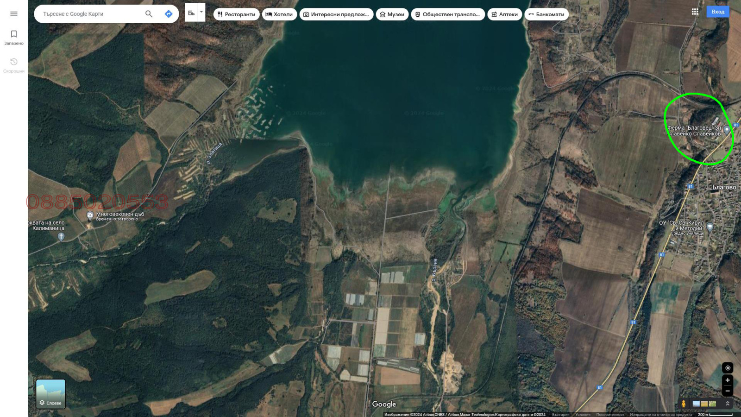Expand the imagery strip with double chevron
The height and width of the screenshot is (417, 741).
pos(728,404)
